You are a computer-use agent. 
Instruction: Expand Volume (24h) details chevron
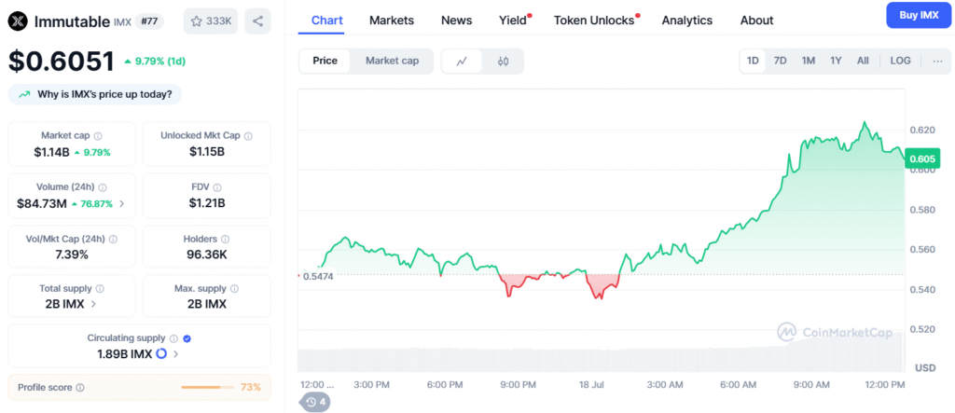[122, 204]
